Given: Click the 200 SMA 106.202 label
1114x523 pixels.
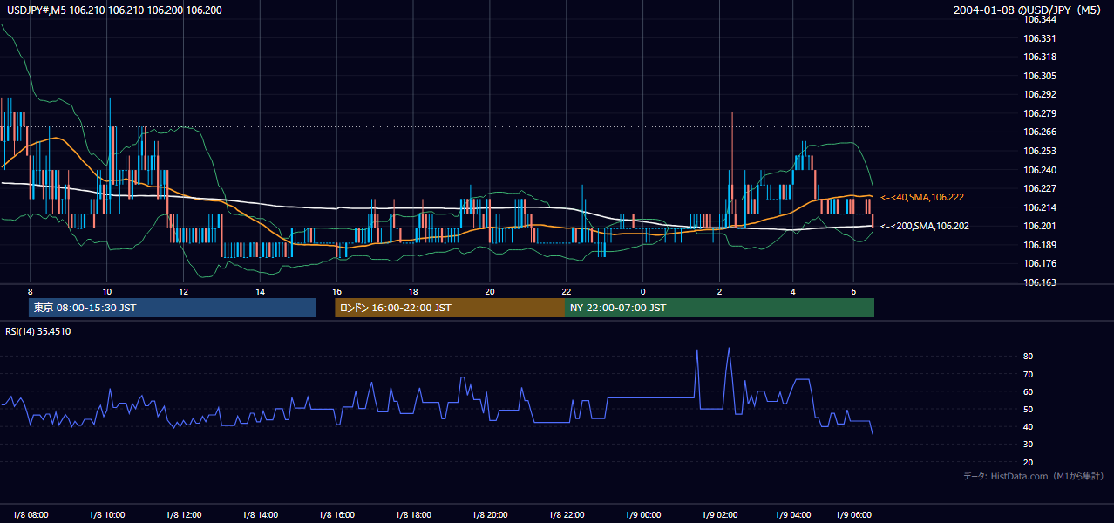Looking at the screenshot, I should (924, 226).
